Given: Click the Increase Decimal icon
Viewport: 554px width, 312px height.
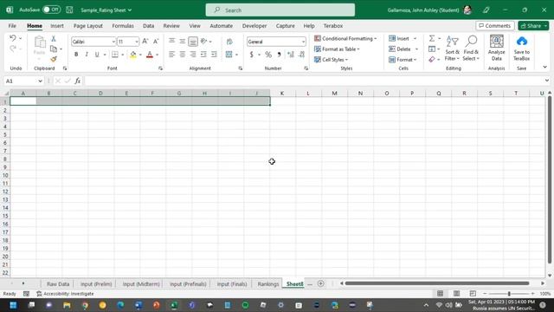Looking at the screenshot, I should pos(291,55).
